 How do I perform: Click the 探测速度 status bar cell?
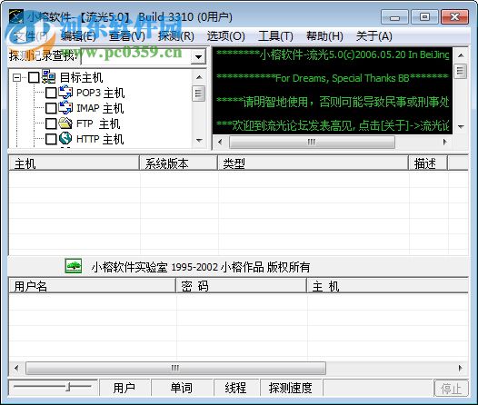(291, 388)
